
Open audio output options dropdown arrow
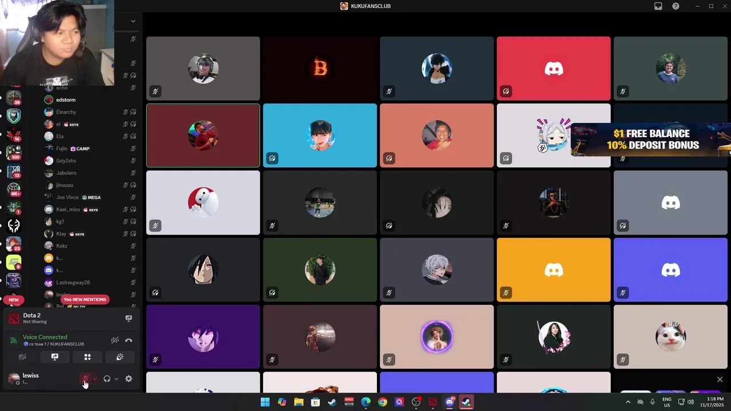click(117, 379)
